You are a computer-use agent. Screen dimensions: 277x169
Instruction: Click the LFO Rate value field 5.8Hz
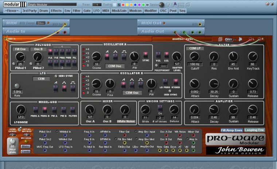pyautogui.click(x=17, y=92)
